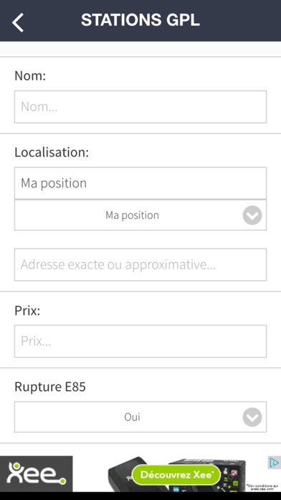Click the AdChoices icon on banner
Viewport: 281px width, 500px height.
tap(274, 463)
